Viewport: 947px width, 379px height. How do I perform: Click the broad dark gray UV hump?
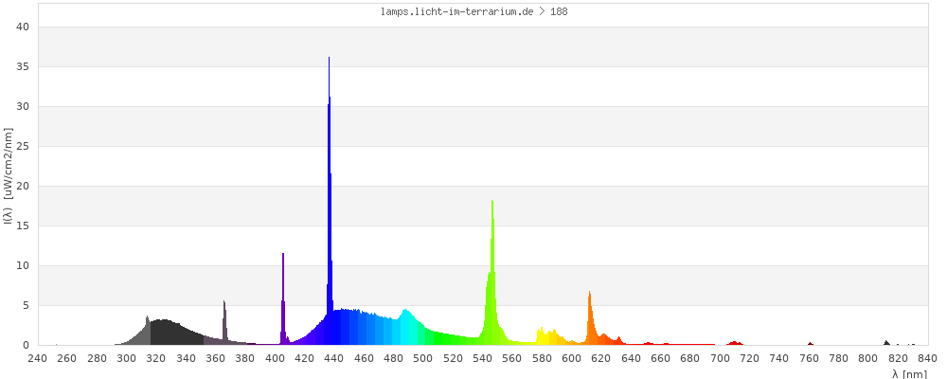[166, 333]
